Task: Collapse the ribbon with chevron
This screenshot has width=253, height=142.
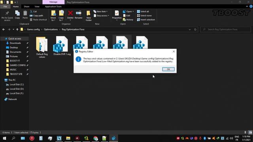Action: point(247,6)
